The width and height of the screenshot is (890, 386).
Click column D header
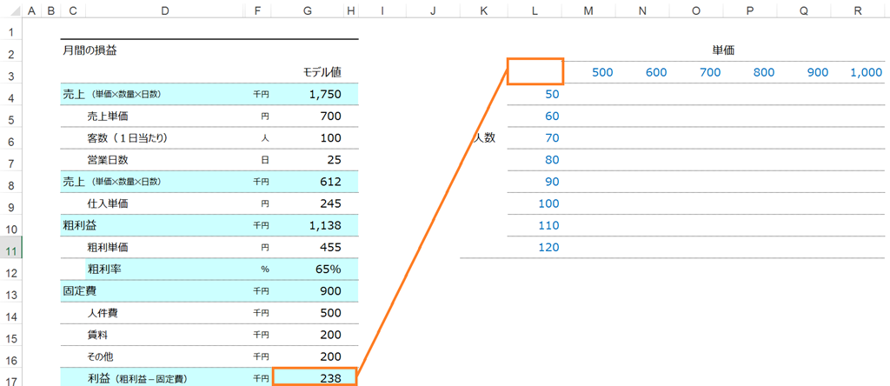164,10
